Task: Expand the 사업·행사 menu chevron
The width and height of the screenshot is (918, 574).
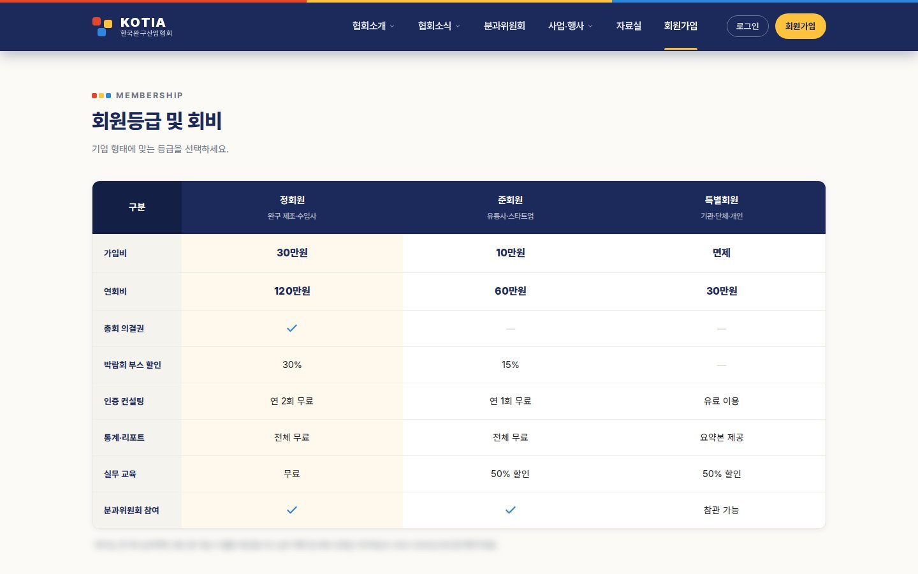Action: pos(590,26)
